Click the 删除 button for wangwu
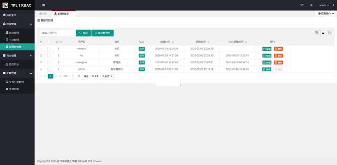Screen dimensions: 337x165 click(x=278, y=49)
